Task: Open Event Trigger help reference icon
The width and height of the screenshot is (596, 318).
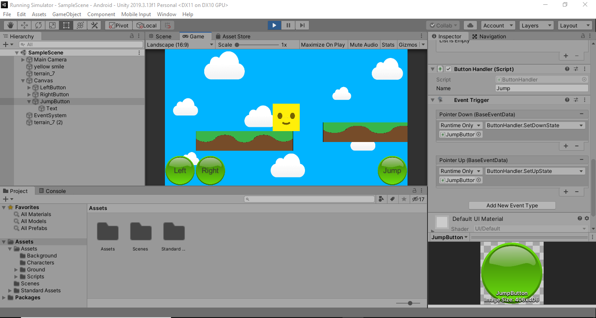Action: click(x=567, y=100)
